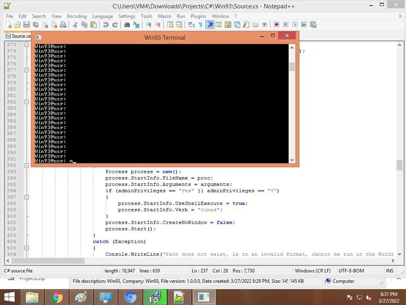
Task: Click Win93 Terminal scrollbar up arrow
Action: click(292, 48)
